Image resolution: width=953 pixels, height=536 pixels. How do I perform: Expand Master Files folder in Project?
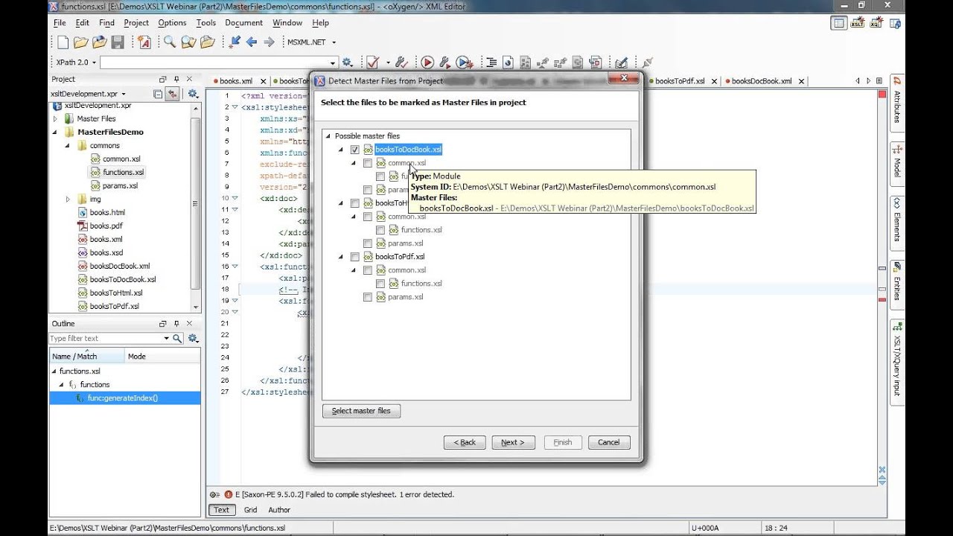[x=55, y=118]
